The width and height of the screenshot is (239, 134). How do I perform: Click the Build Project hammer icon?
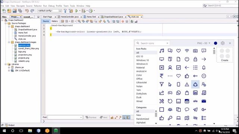click(65, 11)
